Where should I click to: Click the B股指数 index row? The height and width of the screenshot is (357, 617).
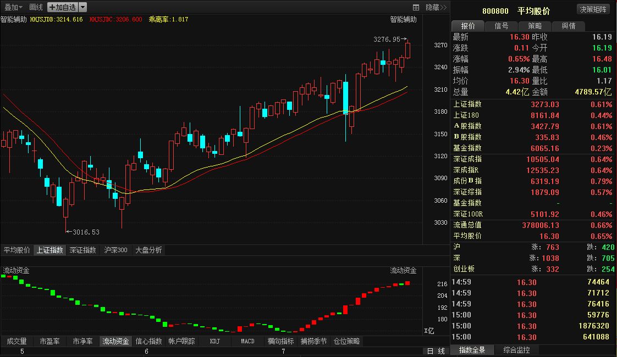point(533,137)
